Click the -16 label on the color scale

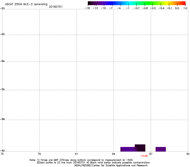click(x=87, y=8)
